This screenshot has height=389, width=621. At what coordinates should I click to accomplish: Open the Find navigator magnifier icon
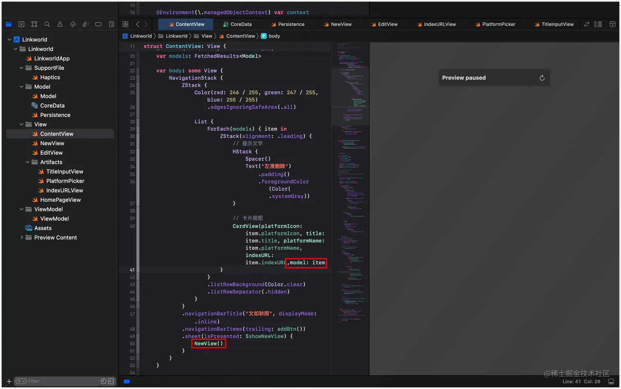(47, 25)
